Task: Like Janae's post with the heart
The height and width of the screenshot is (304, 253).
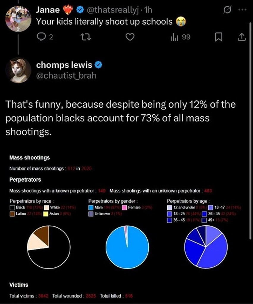Action: tap(130, 37)
